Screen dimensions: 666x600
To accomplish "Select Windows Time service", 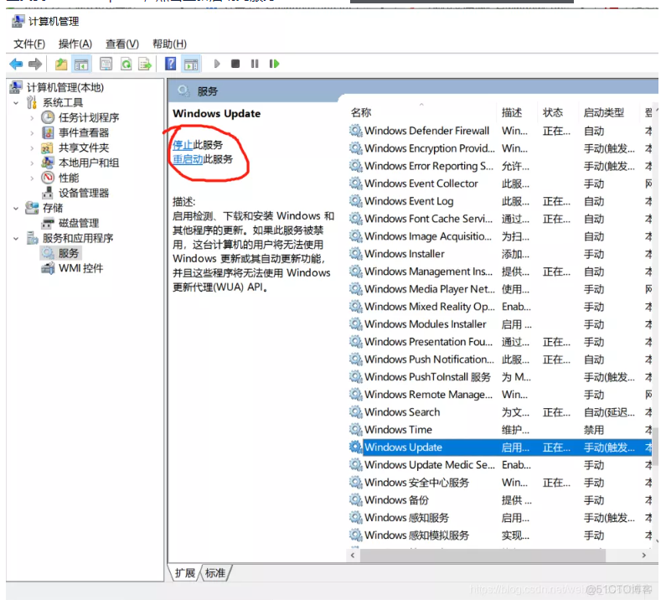I will pos(500,430).
